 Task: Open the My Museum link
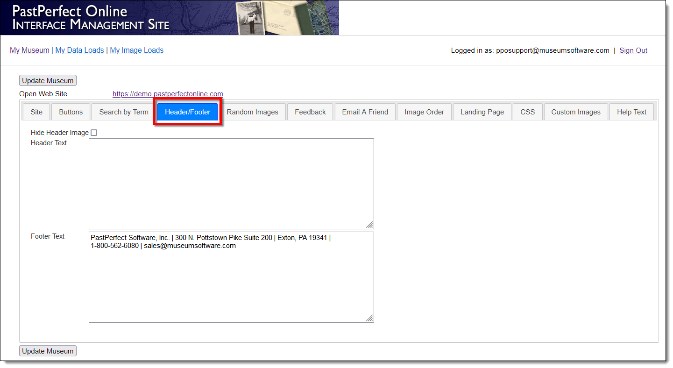click(29, 50)
